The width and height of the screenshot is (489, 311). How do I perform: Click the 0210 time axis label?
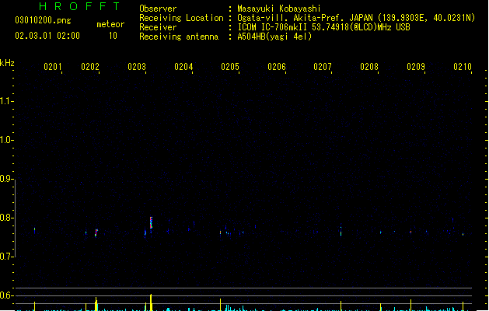[x=463, y=67]
